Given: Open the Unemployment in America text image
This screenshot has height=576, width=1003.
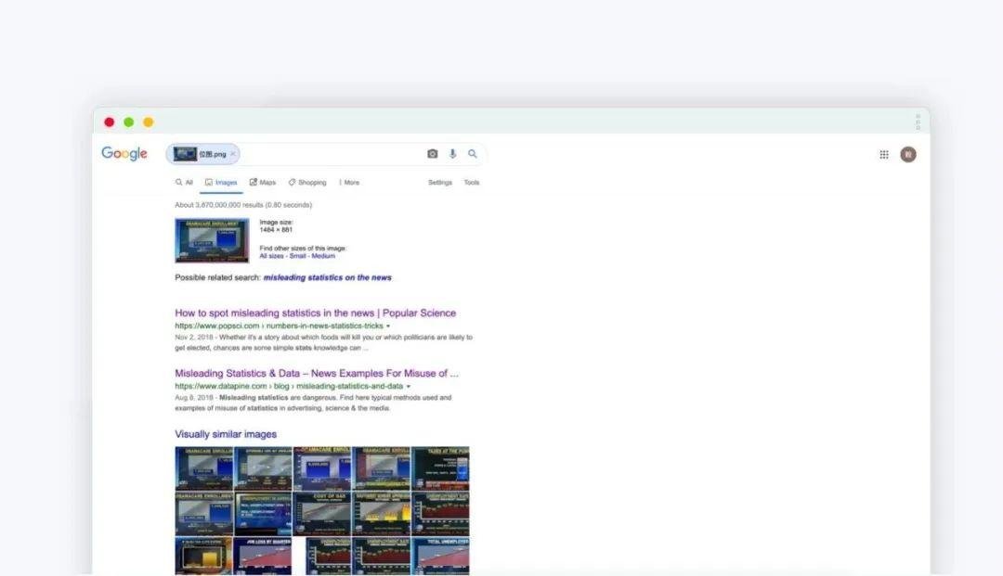Looking at the screenshot, I should (x=262, y=514).
